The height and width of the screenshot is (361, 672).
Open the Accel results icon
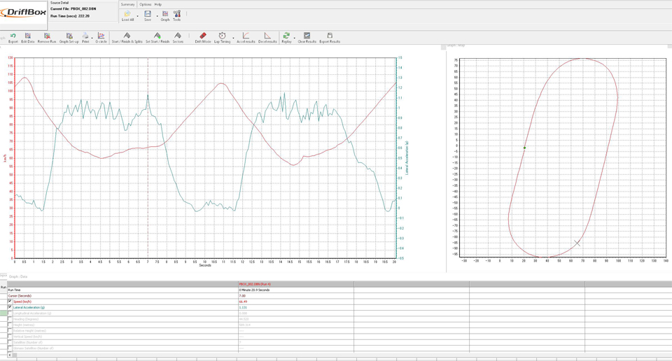pos(246,37)
